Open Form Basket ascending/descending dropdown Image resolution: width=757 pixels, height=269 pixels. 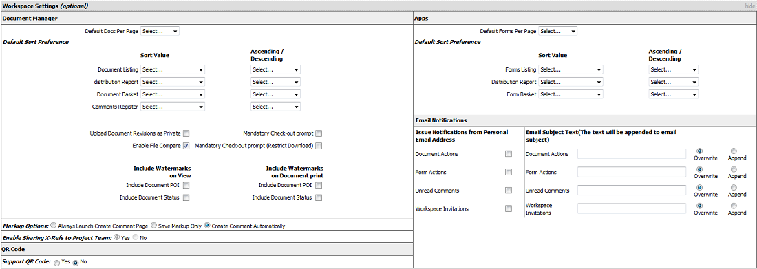point(673,94)
